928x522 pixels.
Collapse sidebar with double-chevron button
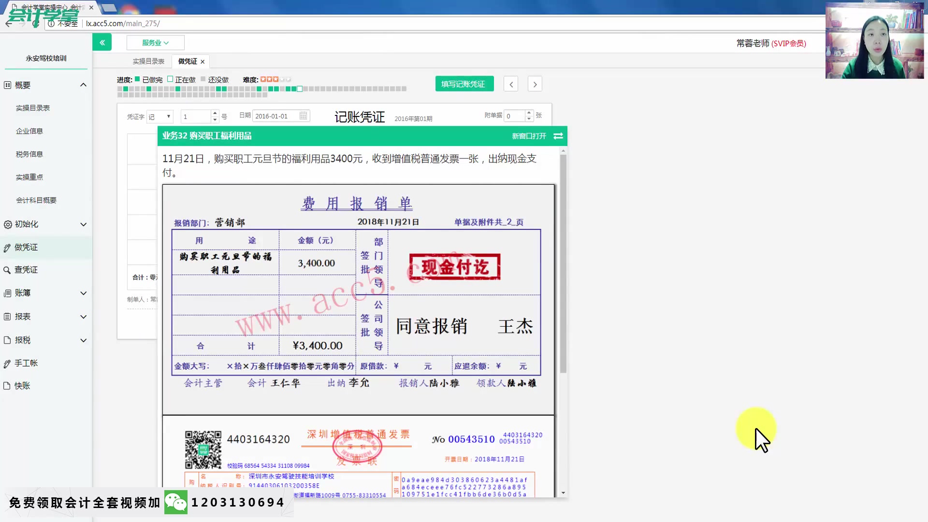(x=102, y=43)
